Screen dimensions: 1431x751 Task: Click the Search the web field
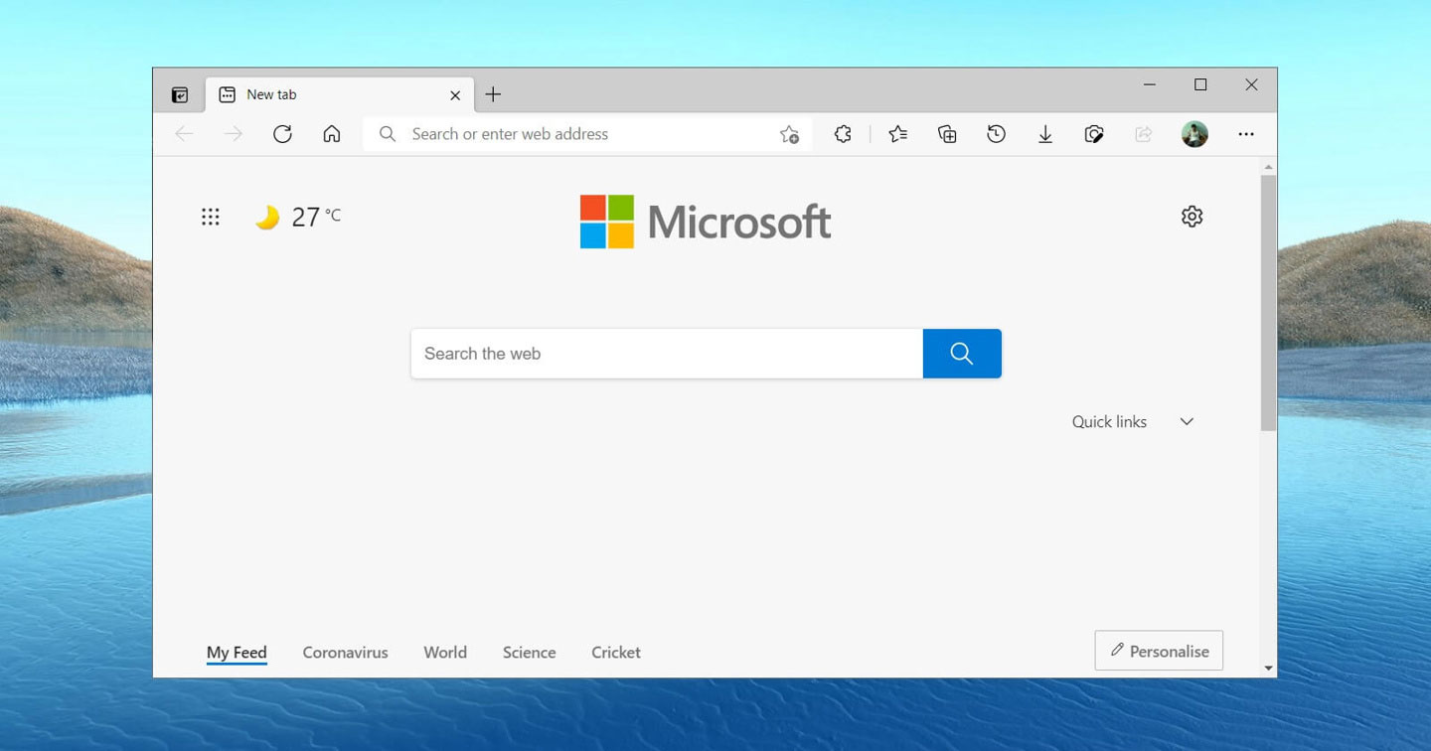point(667,354)
